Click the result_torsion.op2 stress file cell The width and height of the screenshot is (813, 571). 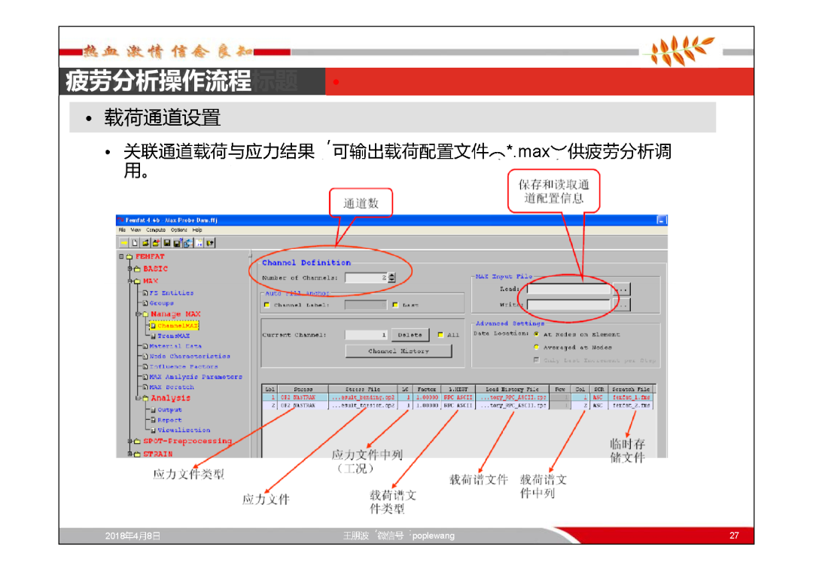pyautogui.click(x=363, y=405)
